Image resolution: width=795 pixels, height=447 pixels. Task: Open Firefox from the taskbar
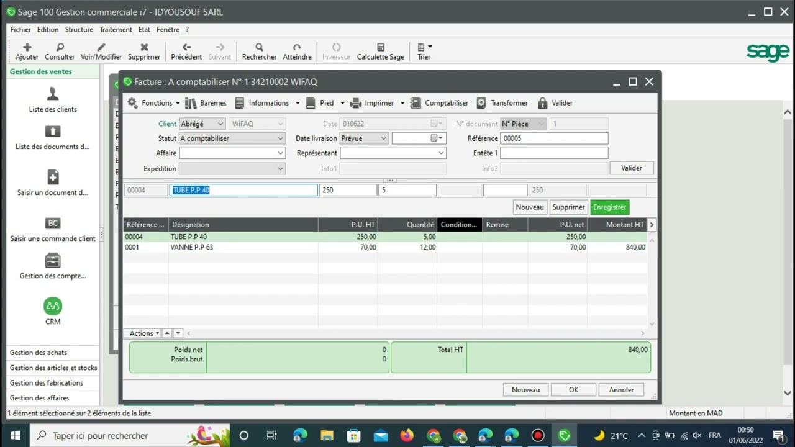pyautogui.click(x=407, y=435)
